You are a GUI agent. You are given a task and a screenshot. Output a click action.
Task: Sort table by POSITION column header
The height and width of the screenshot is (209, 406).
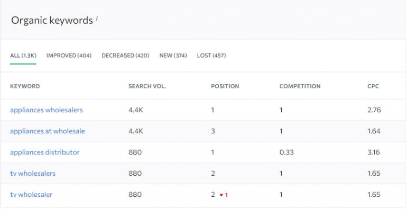pos(225,86)
